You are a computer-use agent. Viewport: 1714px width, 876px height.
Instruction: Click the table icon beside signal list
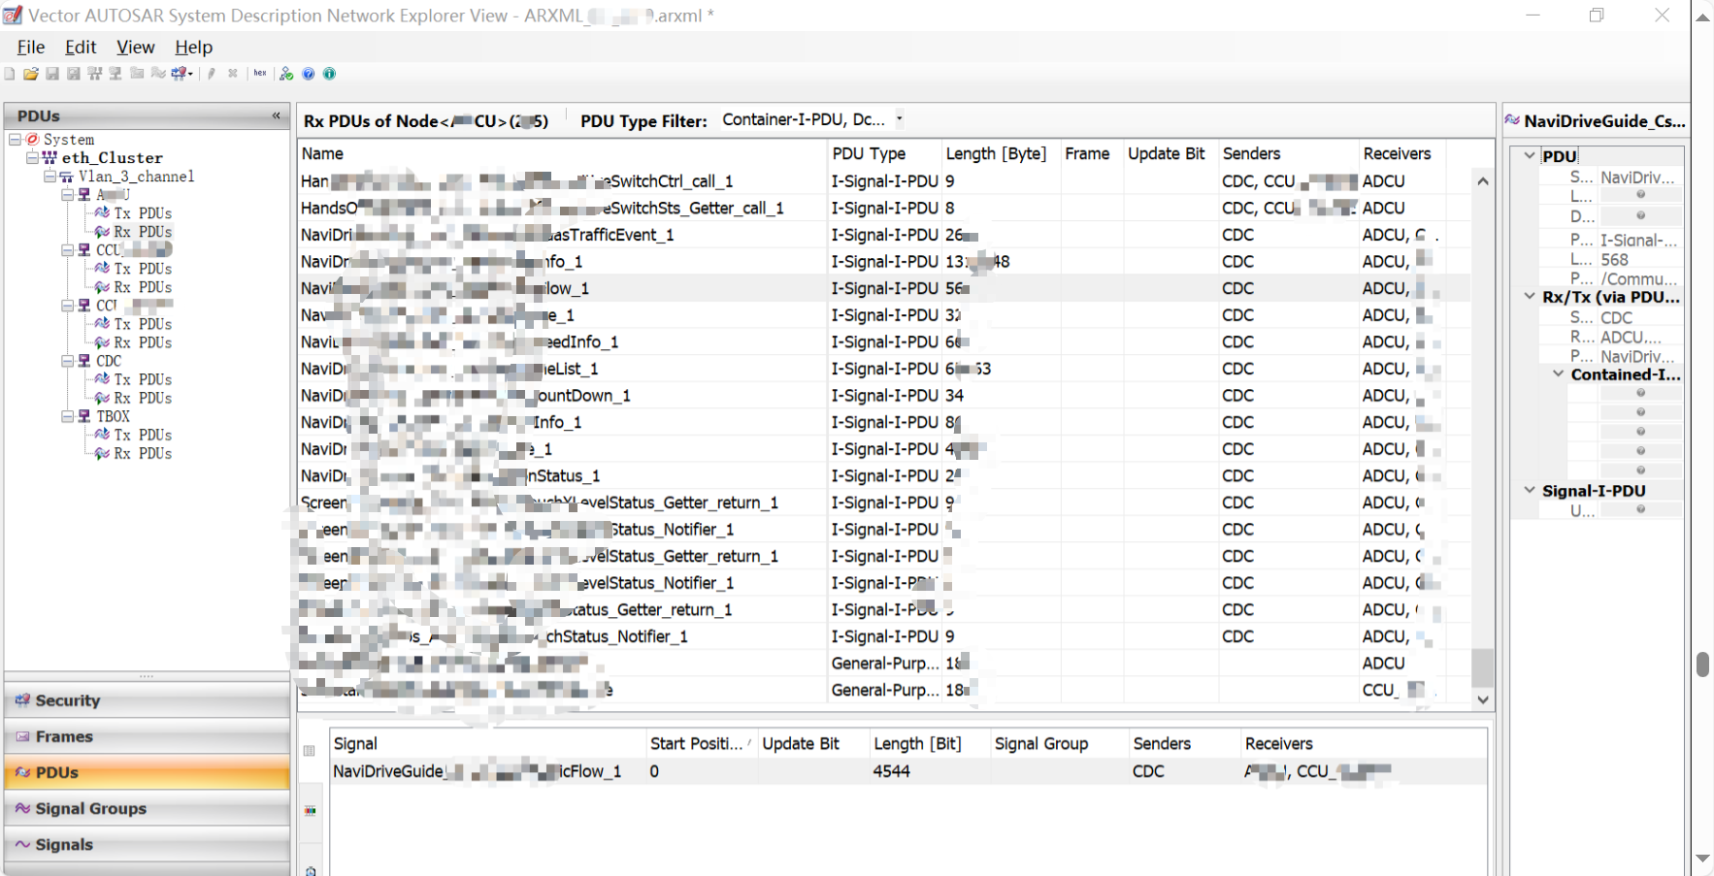point(310,751)
